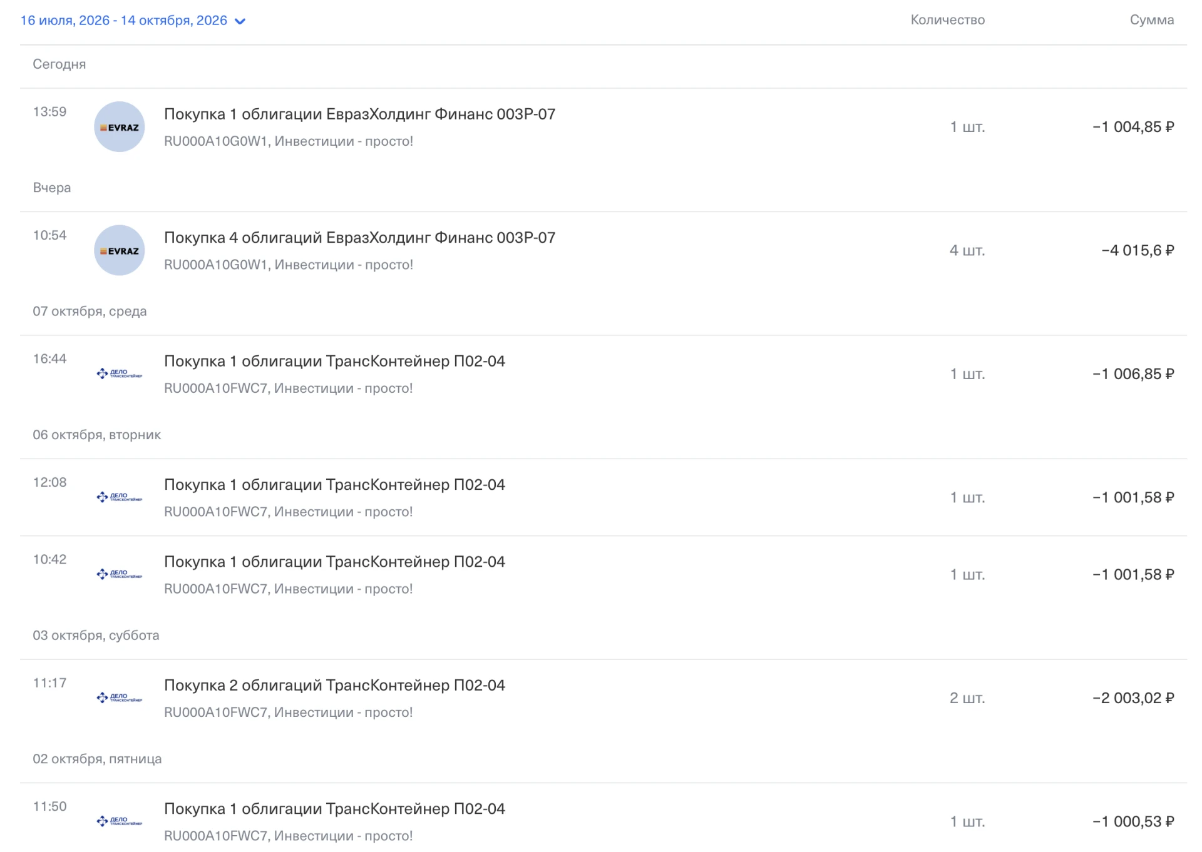This screenshot has width=1202, height=852.
Task: Click ТрансКонтейнер logo in the 11:17 row
Action: 120,697
